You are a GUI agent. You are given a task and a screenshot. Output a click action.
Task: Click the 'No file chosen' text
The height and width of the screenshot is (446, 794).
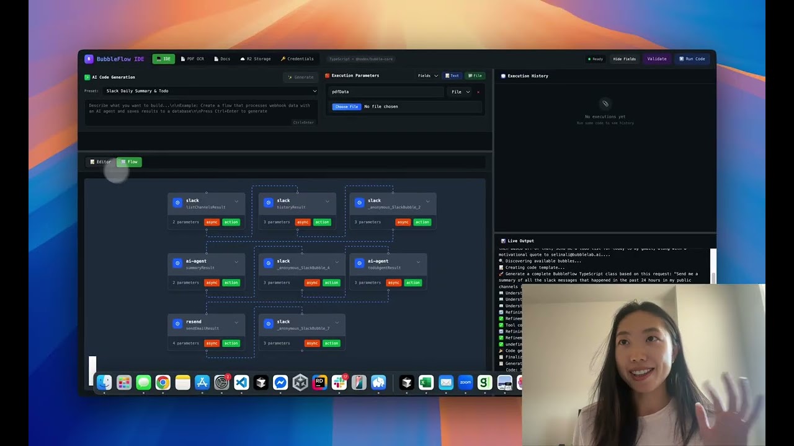pos(381,107)
